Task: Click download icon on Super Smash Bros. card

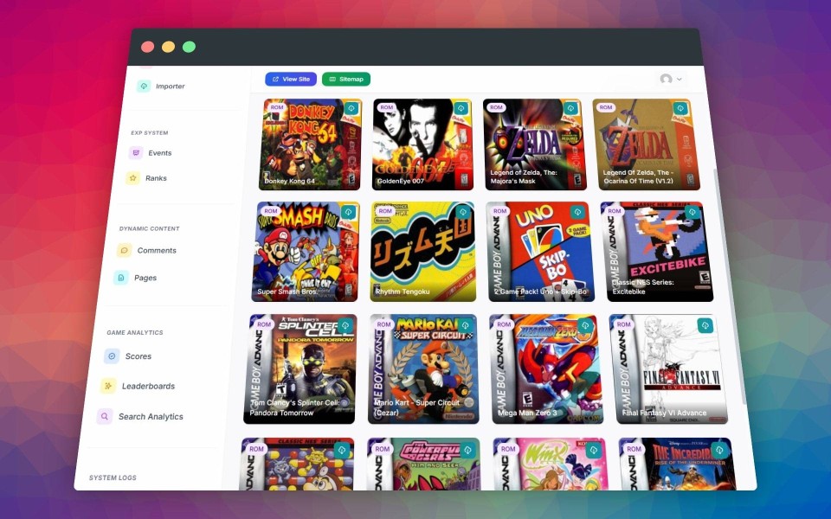Action: pyautogui.click(x=348, y=212)
